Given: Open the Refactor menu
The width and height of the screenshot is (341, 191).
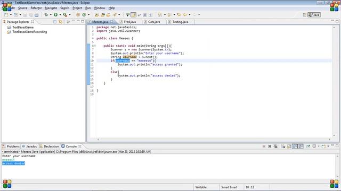Looking at the screenshot, I should pos(36,8).
